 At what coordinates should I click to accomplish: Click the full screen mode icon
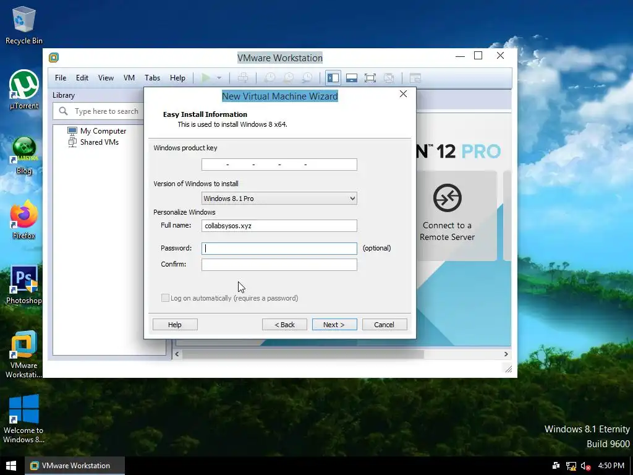(x=370, y=78)
